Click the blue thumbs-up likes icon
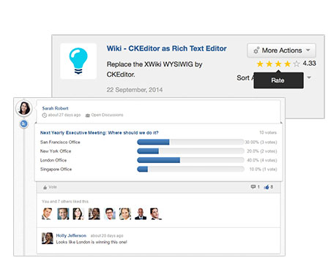The width and height of the screenshot is (328, 274). (266, 187)
